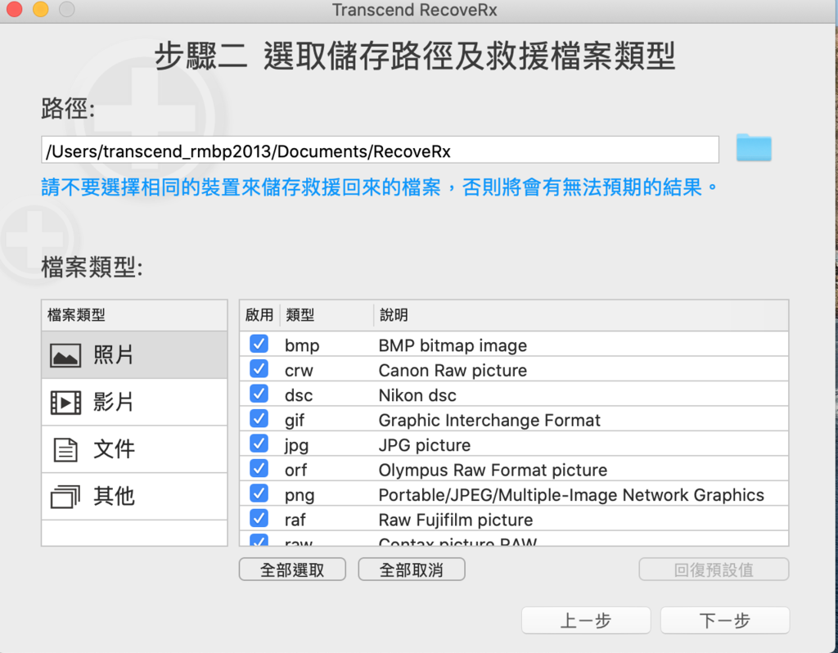Click the 全部取消 deselect all button
This screenshot has height=653, width=838.
(x=412, y=570)
